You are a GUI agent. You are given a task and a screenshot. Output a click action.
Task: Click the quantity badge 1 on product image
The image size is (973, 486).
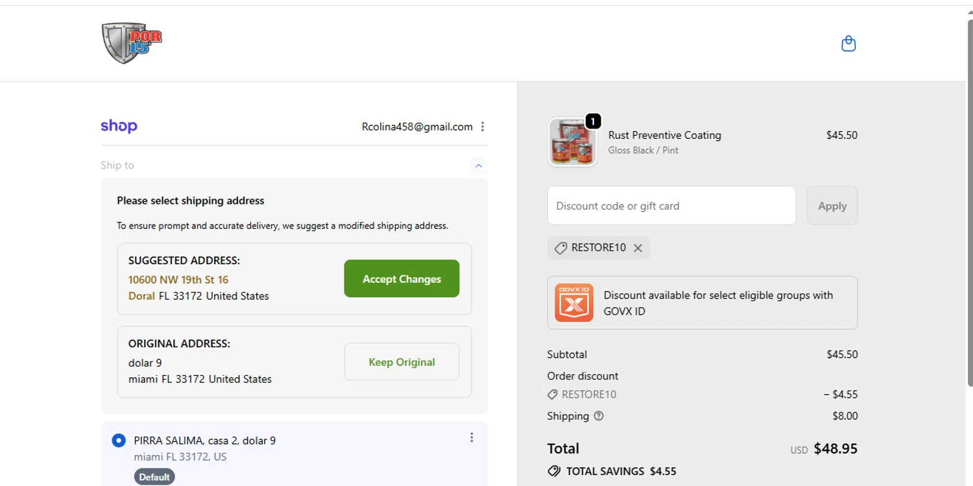pos(593,121)
